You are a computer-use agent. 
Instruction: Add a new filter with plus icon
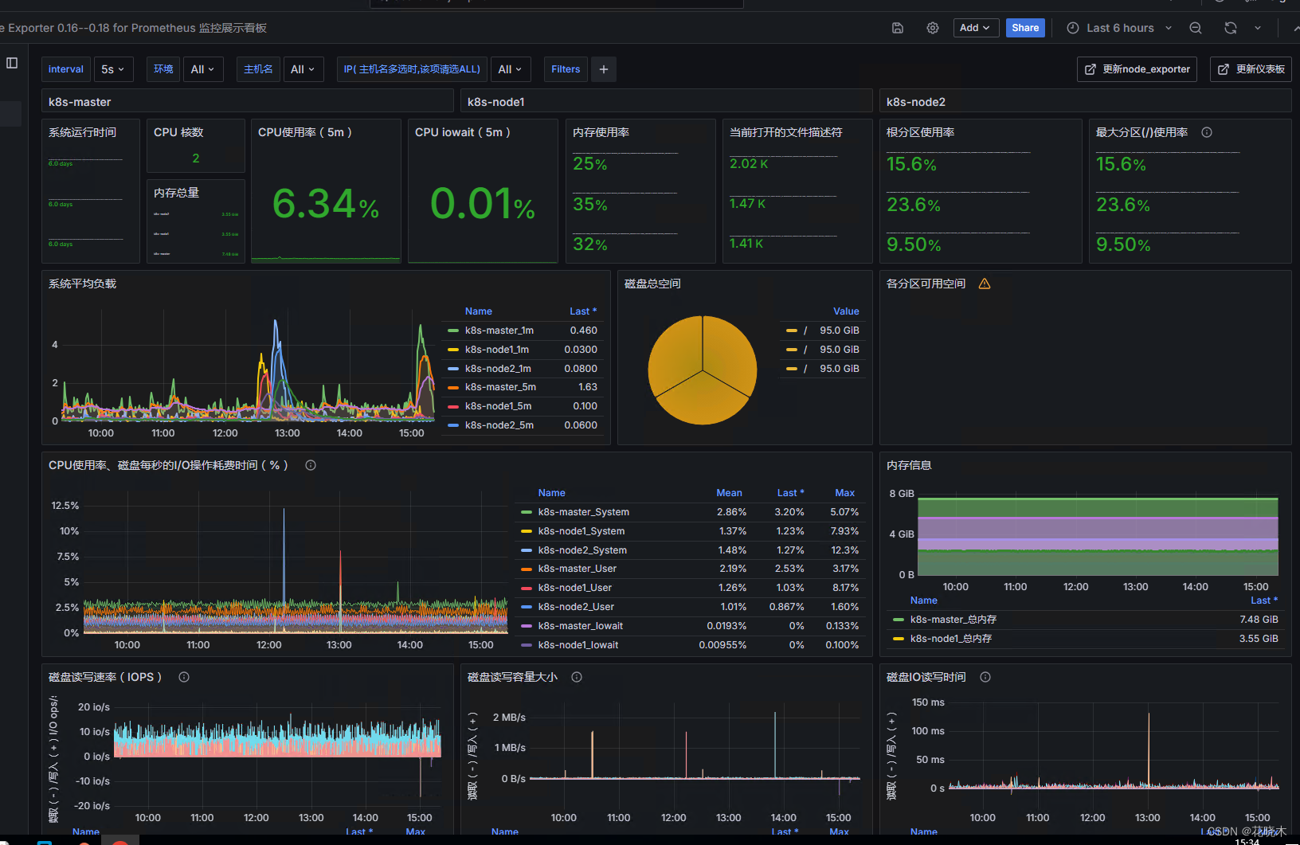pos(604,69)
